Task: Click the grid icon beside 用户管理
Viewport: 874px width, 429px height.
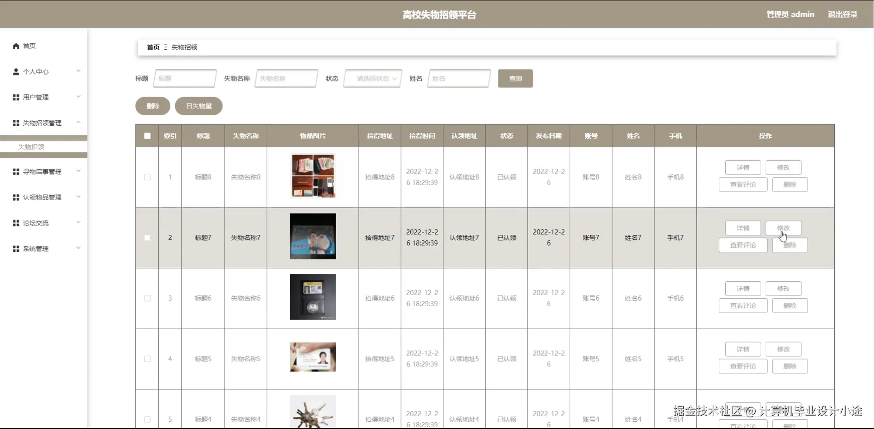Action: click(16, 98)
